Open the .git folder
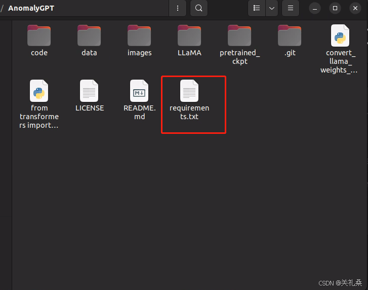The height and width of the screenshot is (290, 368). tap(290, 35)
